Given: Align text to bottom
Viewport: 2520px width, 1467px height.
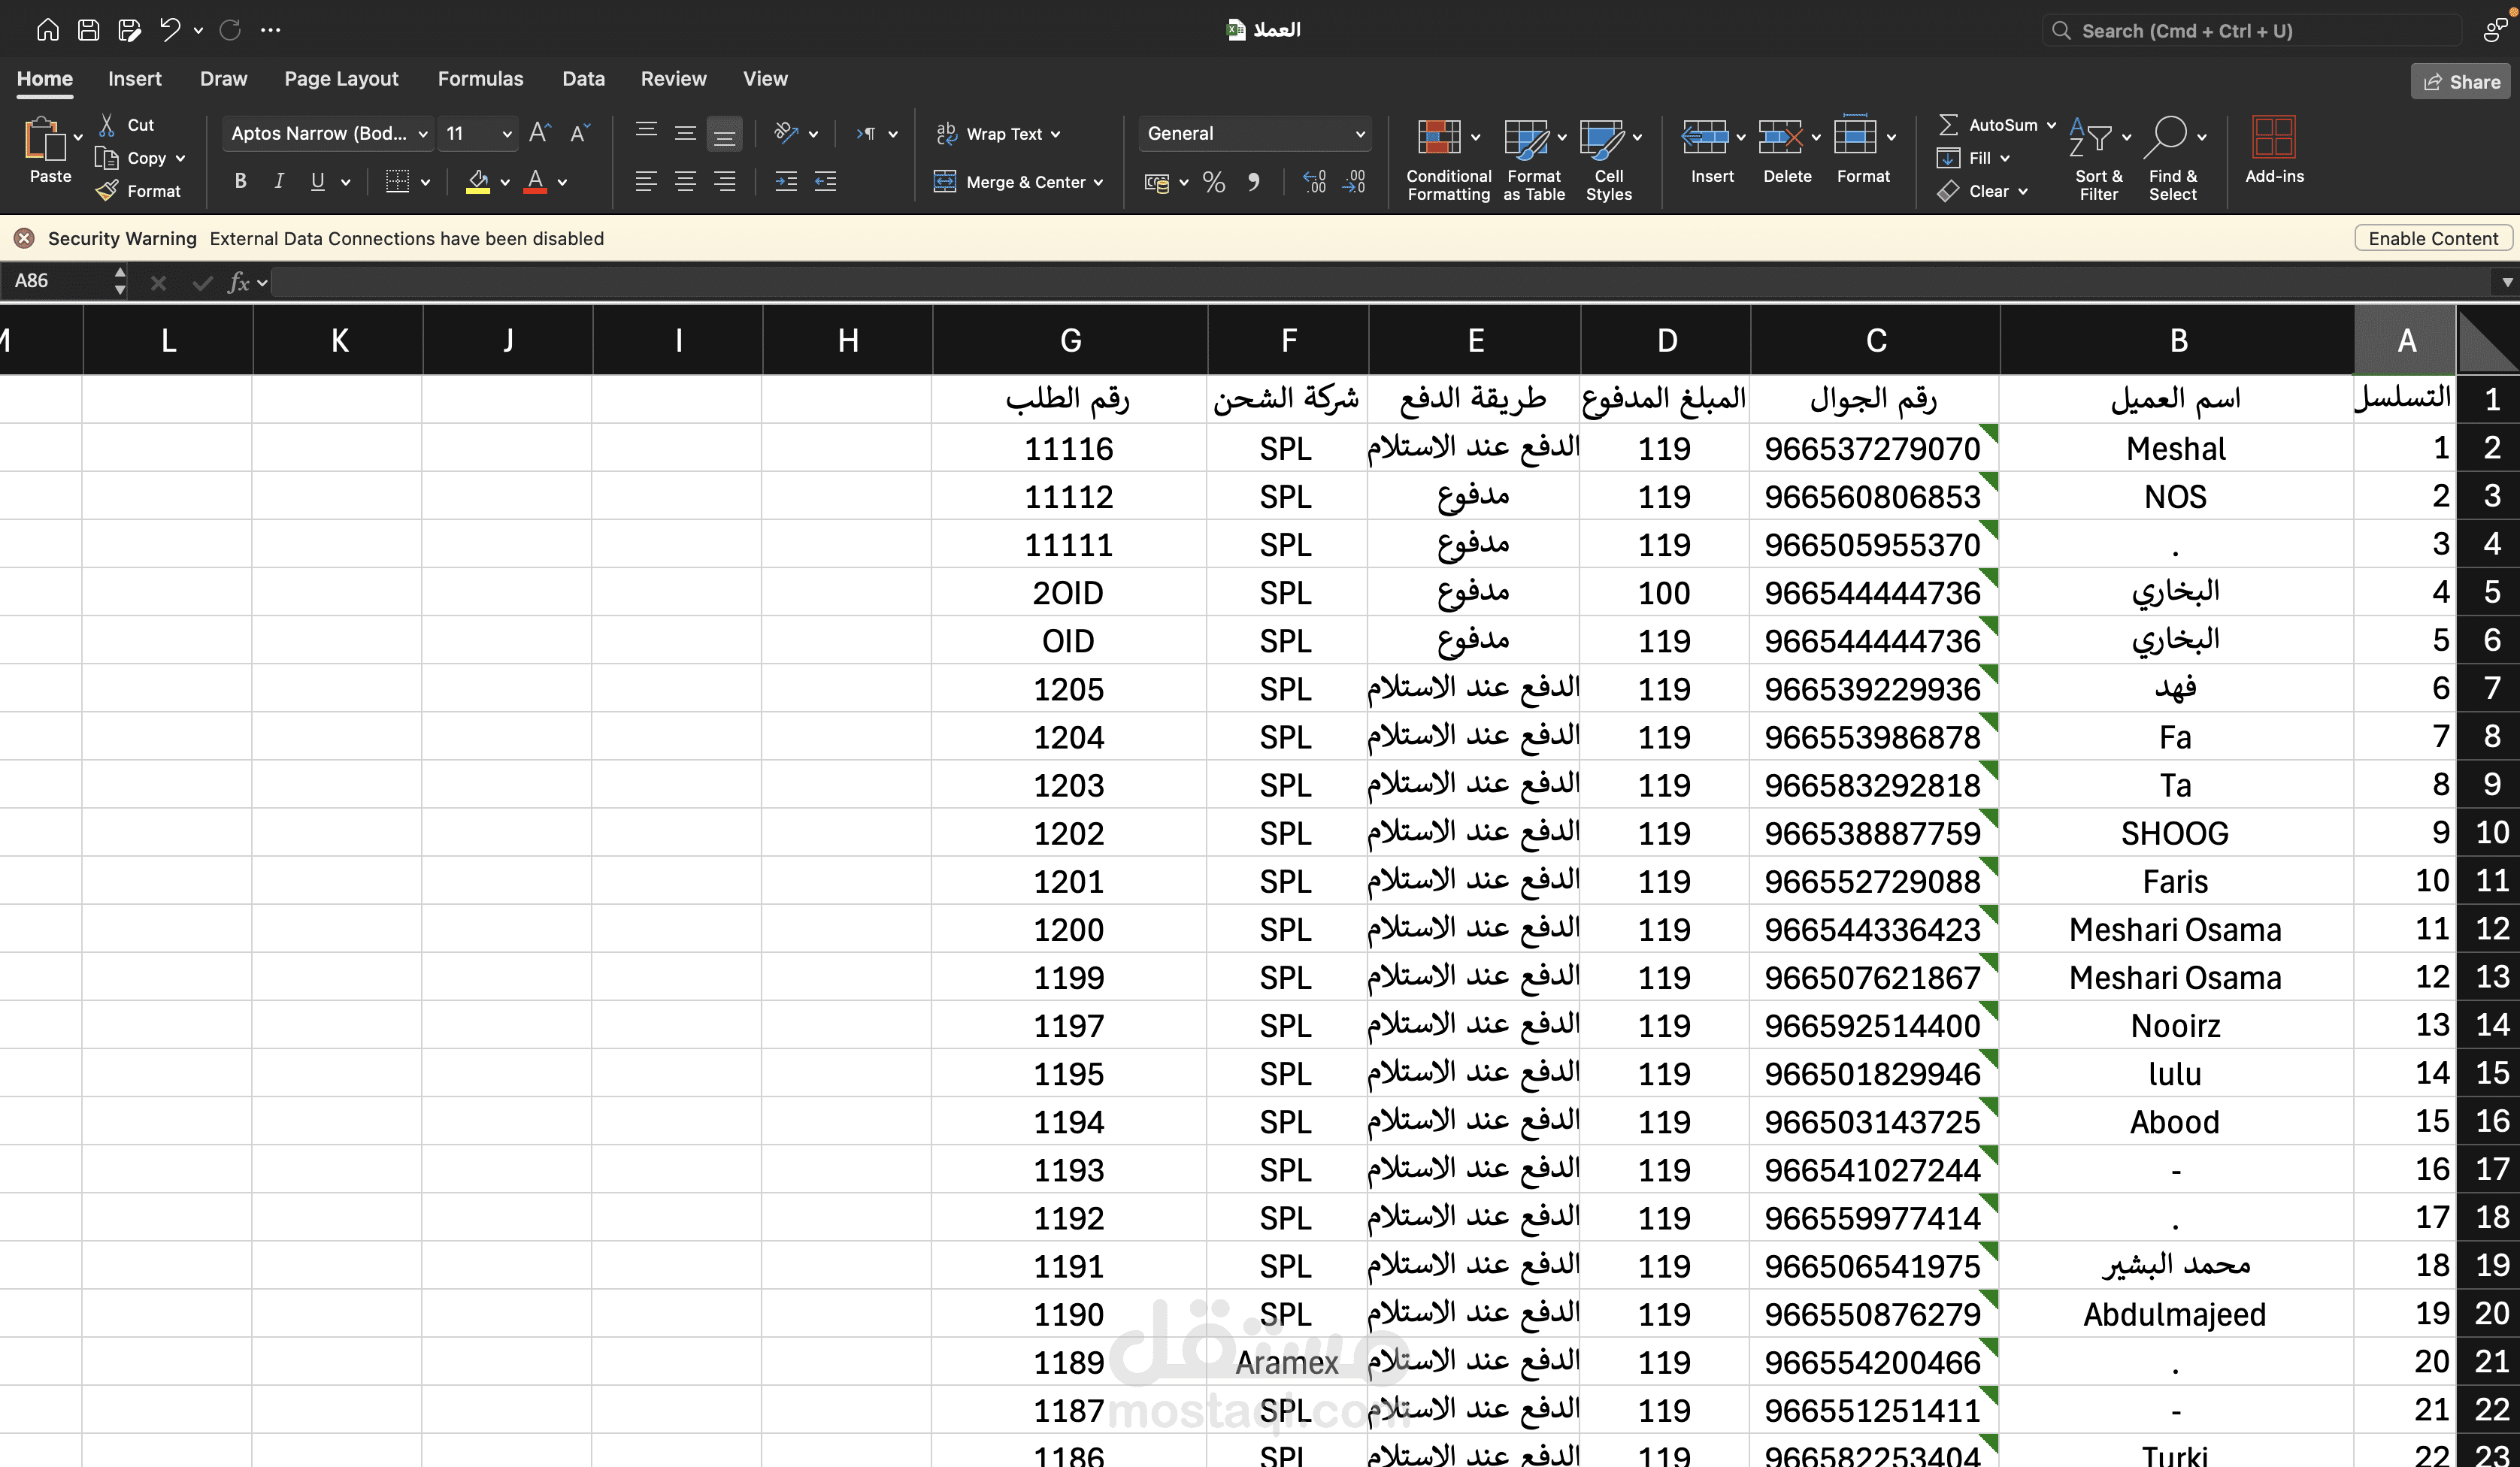Looking at the screenshot, I should tap(724, 134).
